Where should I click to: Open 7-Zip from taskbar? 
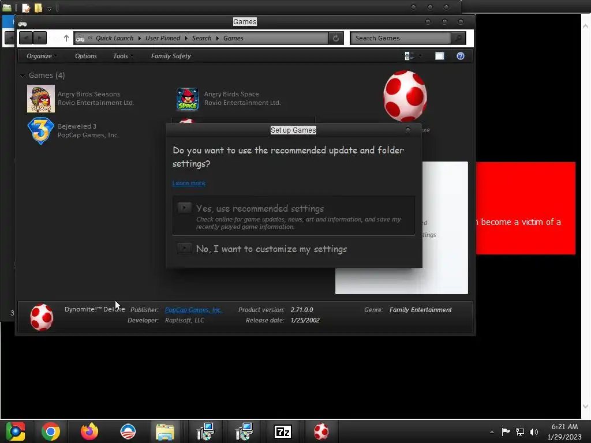[x=283, y=431]
